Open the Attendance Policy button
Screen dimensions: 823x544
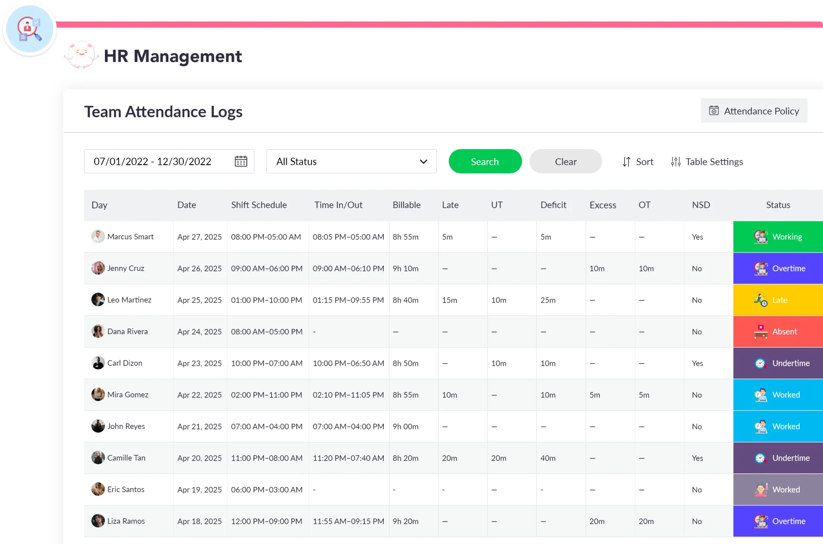(754, 111)
